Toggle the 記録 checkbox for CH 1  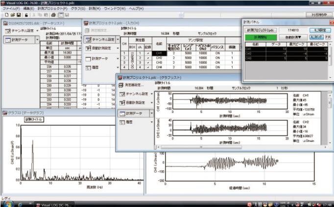point(148,53)
